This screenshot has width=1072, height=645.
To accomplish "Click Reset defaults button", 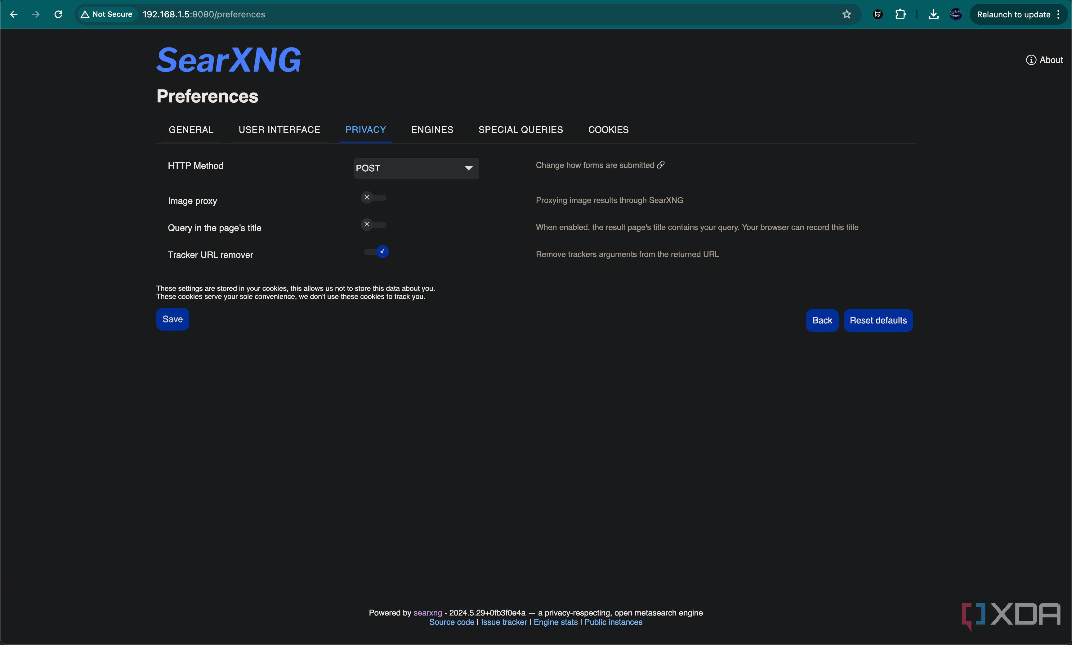I will (878, 320).
